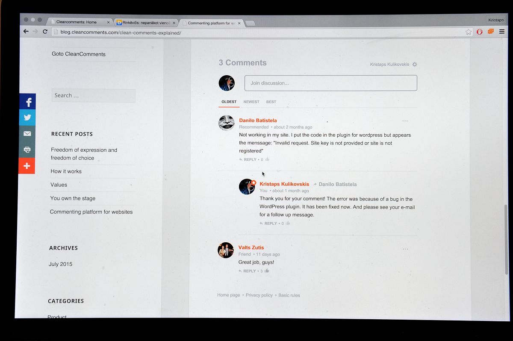This screenshot has height=341, width=513.
Task: Open the Privacy policy footer link
Action: (x=259, y=295)
